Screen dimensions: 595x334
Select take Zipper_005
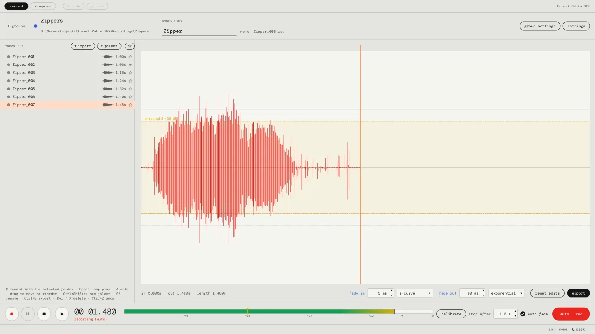click(67, 89)
